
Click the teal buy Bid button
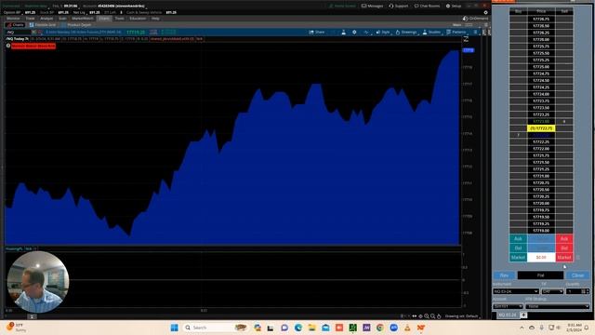(x=518, y=248)
